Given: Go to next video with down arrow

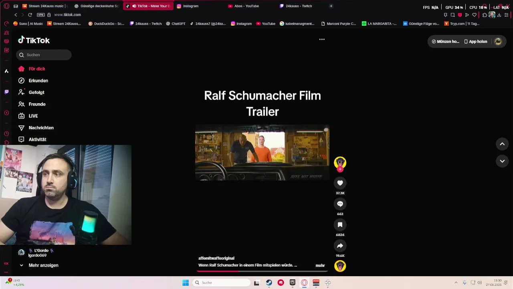Looking at the screenshot, I should click(502, 161).
